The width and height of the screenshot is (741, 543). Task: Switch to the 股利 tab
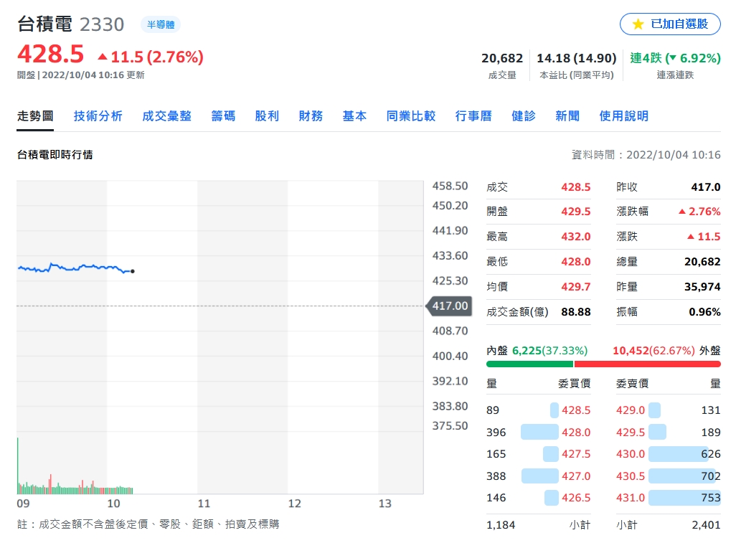[x=267, y=115]
